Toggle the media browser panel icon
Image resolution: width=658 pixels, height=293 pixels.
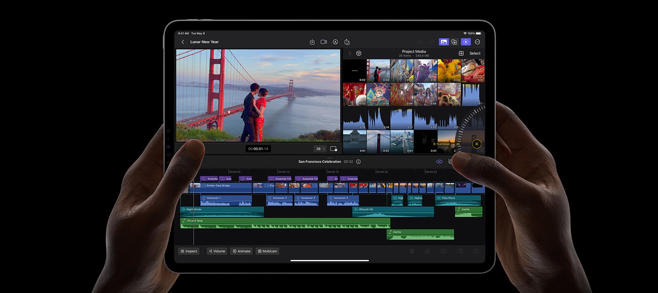443,41
